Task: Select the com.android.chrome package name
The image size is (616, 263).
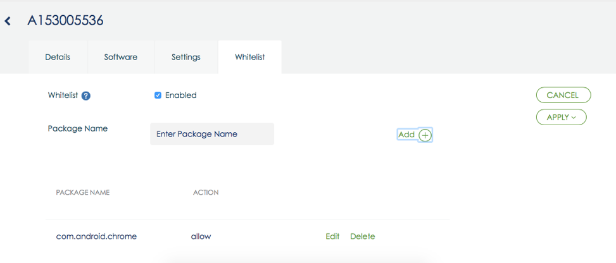Action: tap(96, 236)
